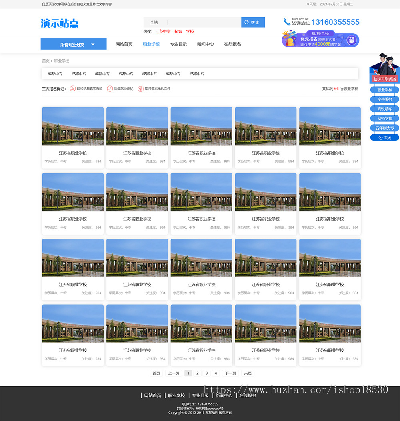The width and height of the screenshot is (400, 421).
Task: Go to pagination 首页
Action: pyautogui.click(x=156, y=373)
